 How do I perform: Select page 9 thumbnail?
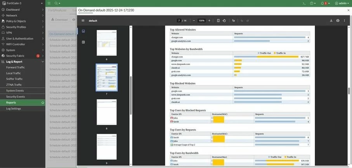point(107,147)
